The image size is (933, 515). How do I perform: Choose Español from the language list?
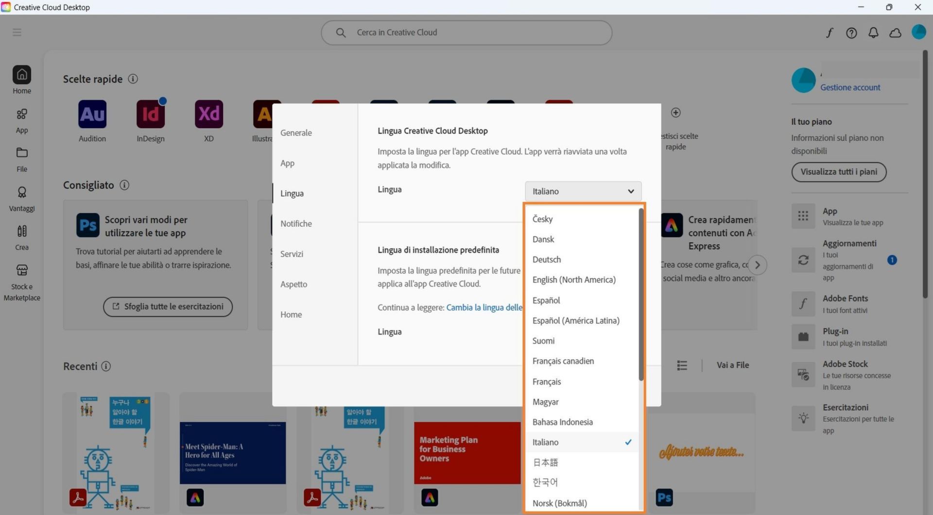(x=582, y=300)
